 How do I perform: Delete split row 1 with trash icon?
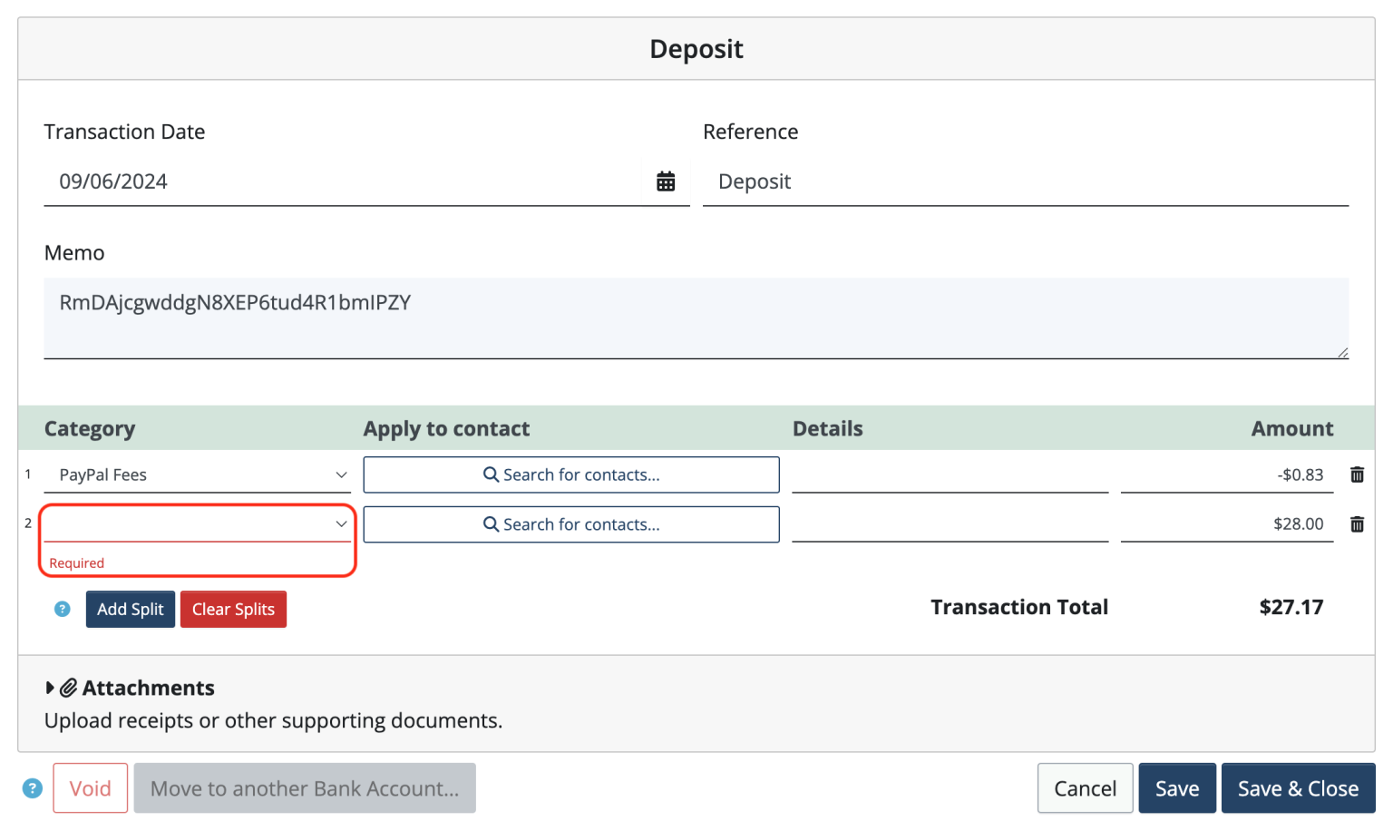pos(1358,474)
